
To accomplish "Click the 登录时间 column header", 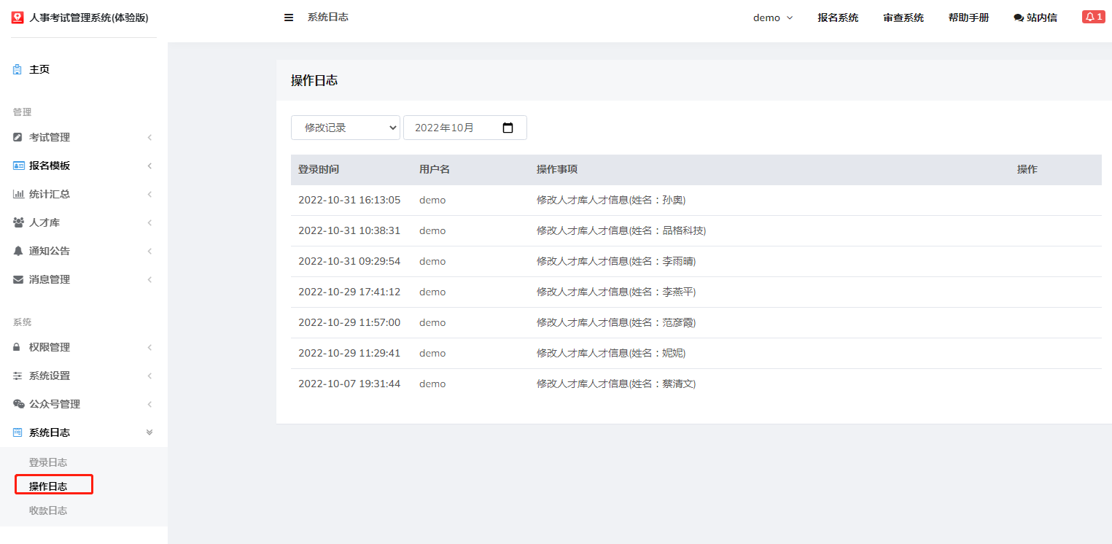I will tap(319, 169).
